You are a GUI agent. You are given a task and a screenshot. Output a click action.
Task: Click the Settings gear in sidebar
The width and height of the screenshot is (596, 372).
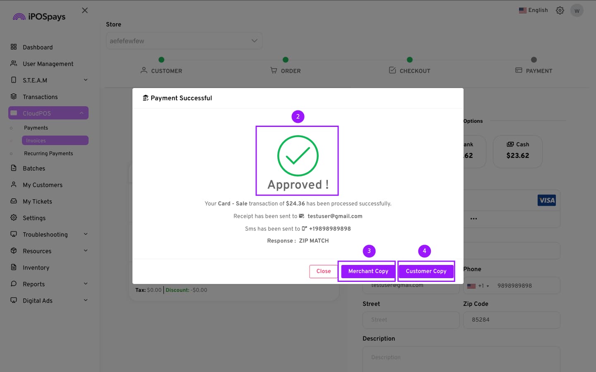(x=14, y=218)
